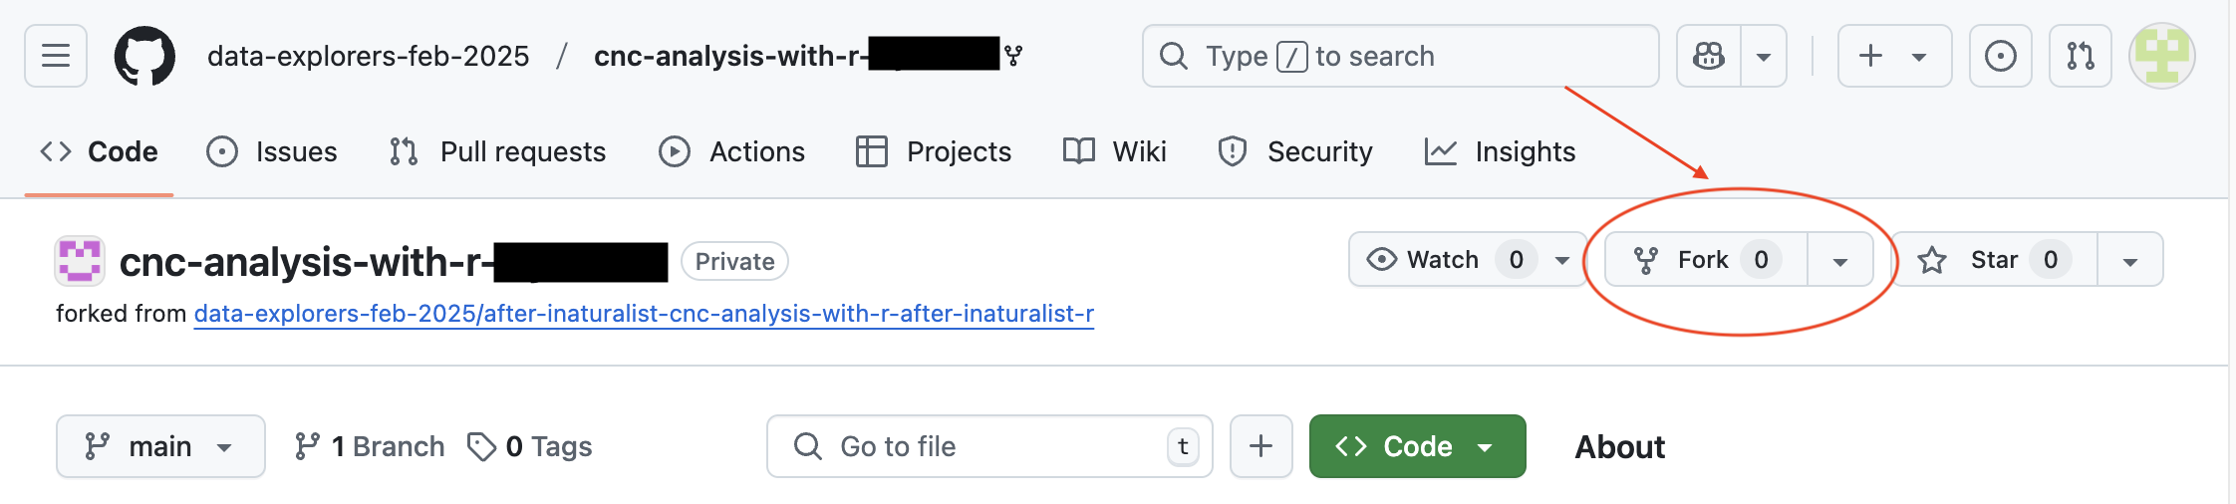Open the Pull requests icon in the header
This screenshot has height=504, width=2236.
coord(2081,56)
